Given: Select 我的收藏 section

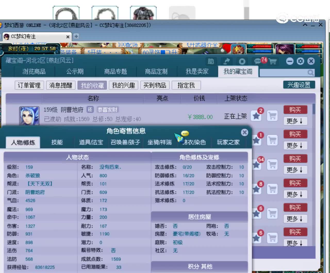Looking at the screenshot, I should click(x=92, y=85).
